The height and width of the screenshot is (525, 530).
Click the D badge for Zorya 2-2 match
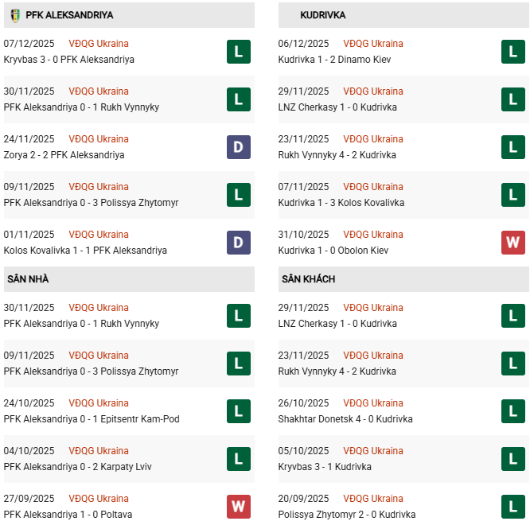(238, 147)
